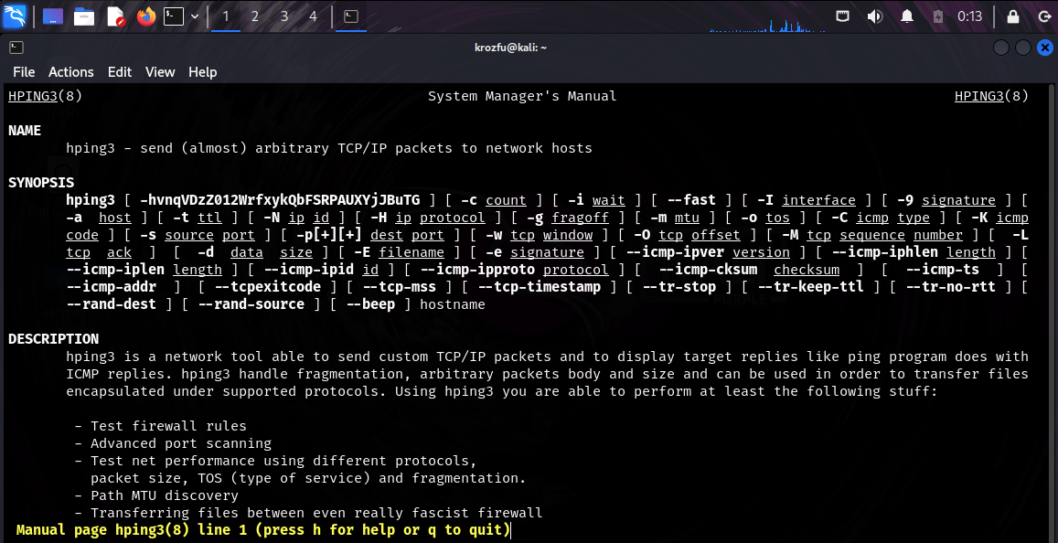Switch to workspace 4

(314, 16)
